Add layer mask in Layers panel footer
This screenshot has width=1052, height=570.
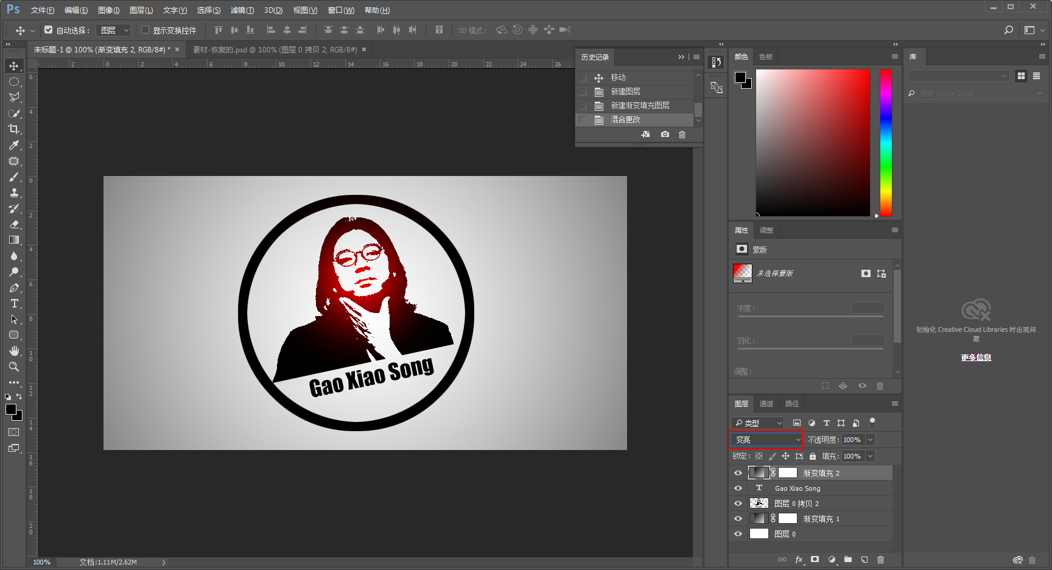(815, 560)
